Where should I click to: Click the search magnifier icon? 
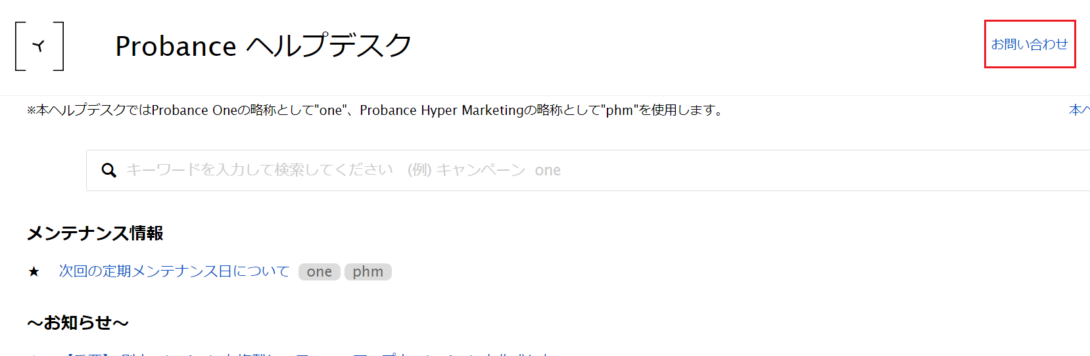[109, 171]
